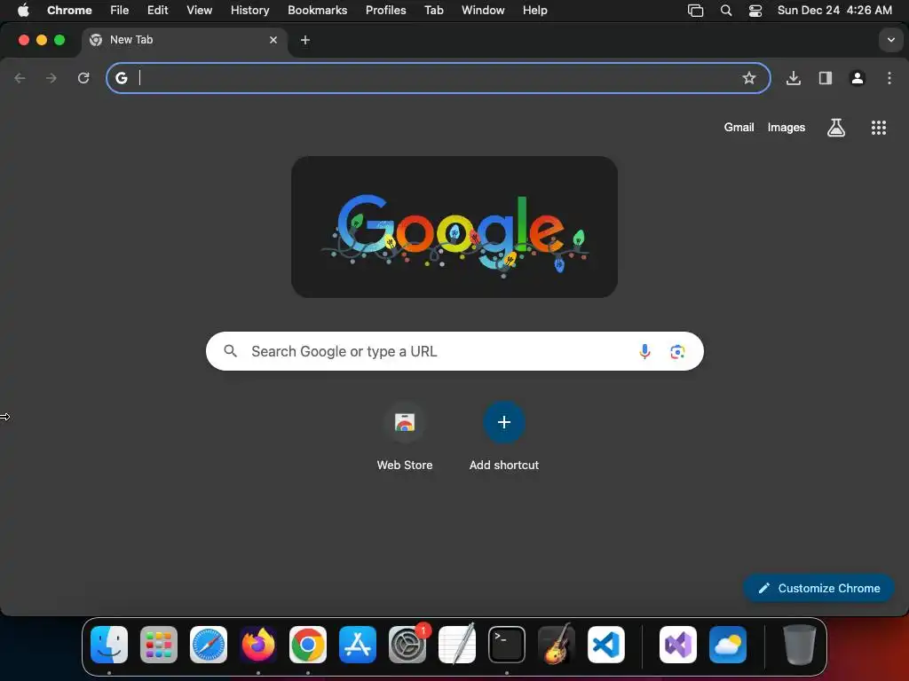909x681 pixels.
Task: Add a new shortcut tile
Action: [x=504, y=435]
